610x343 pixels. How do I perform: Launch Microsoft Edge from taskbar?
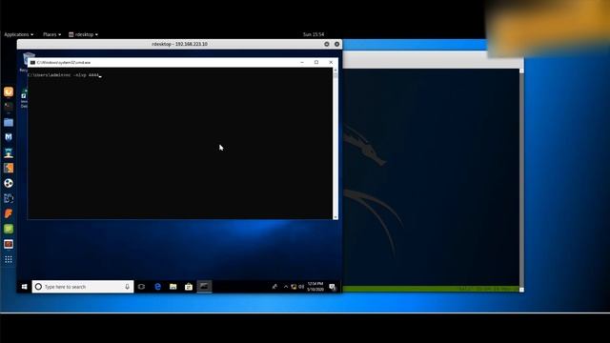point(157,287)
